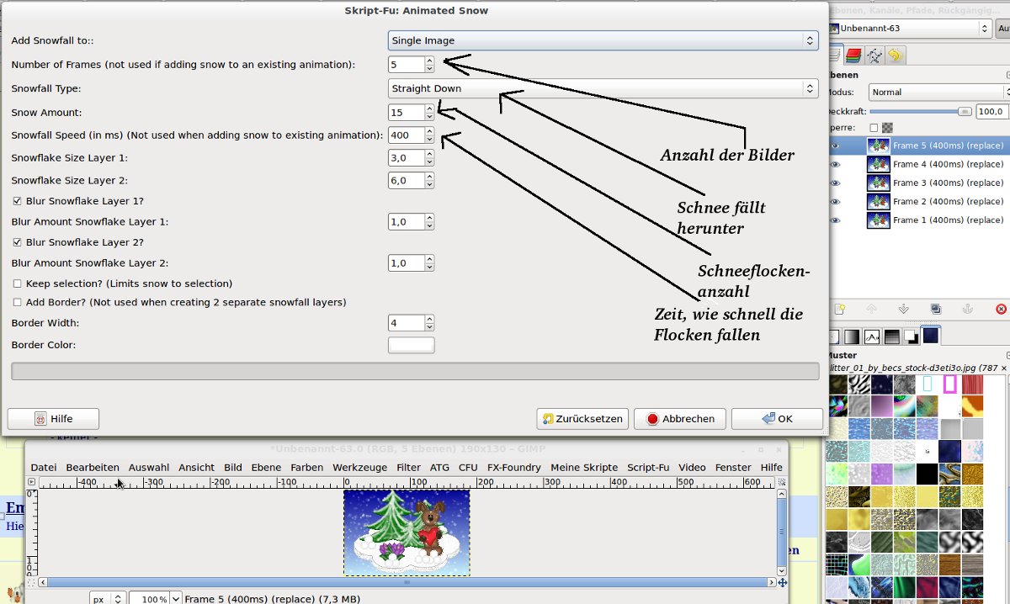Click the Snow Amount spinner arrows

429,112
